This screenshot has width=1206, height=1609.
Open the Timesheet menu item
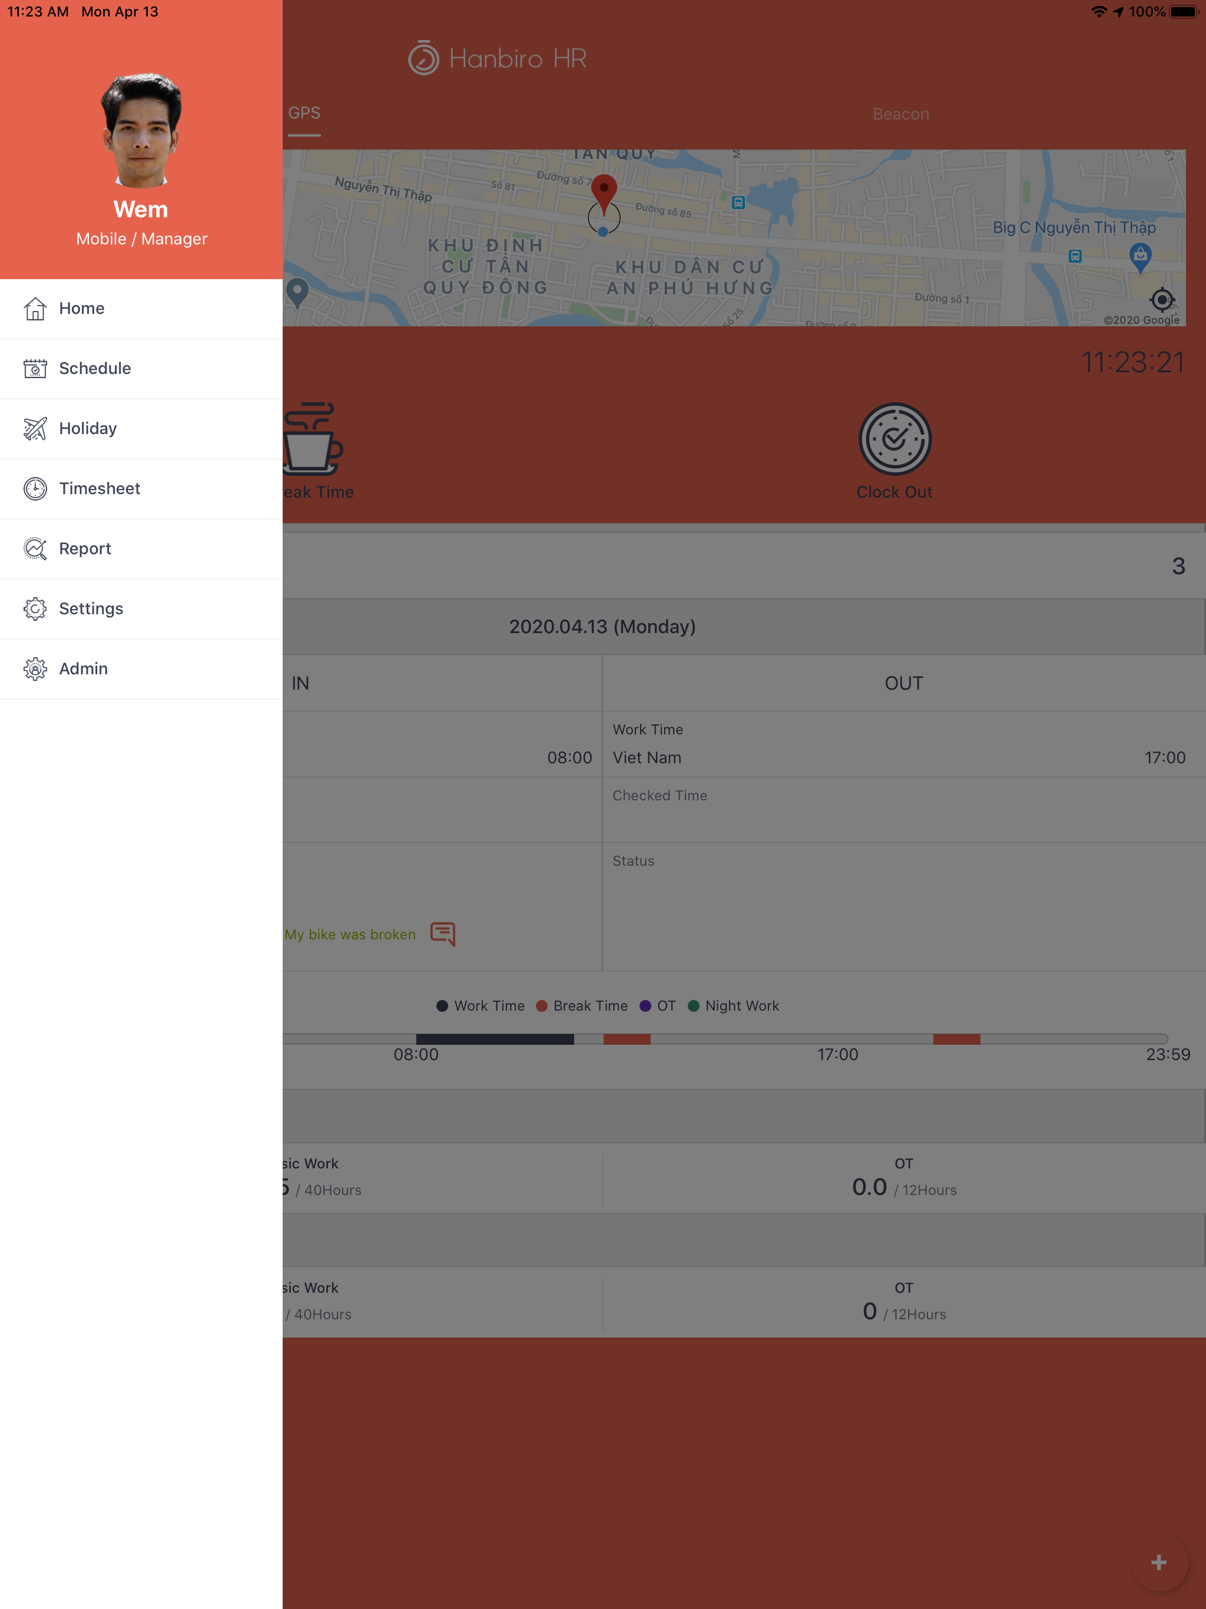[x=141, y=489]
